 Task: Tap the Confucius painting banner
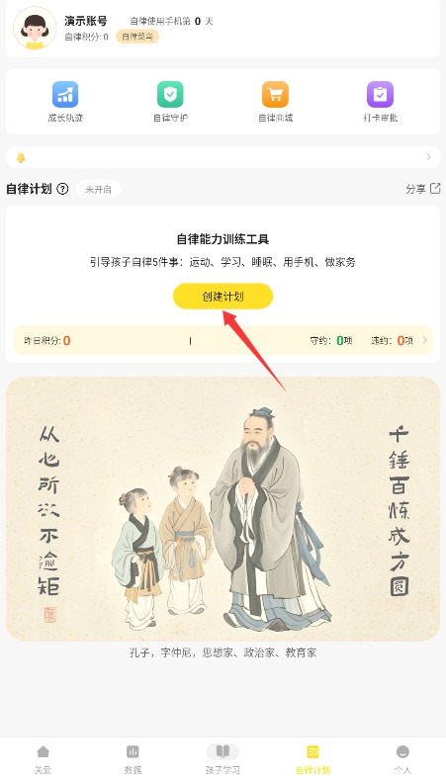223,509
